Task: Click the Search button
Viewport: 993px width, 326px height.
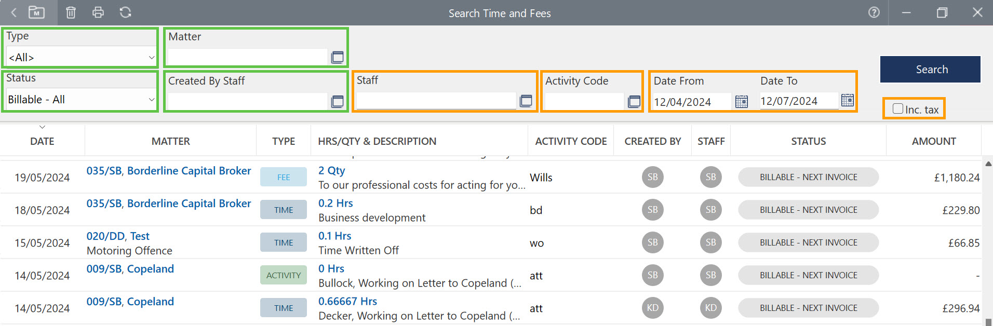Action: click(930, 70)
